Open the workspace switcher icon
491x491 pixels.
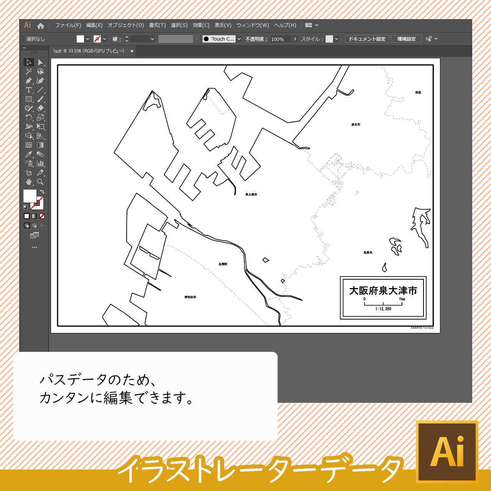click(308, 25)
